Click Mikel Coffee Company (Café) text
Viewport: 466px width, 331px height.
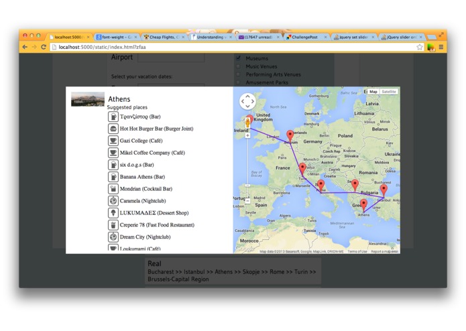pos(152,153)
